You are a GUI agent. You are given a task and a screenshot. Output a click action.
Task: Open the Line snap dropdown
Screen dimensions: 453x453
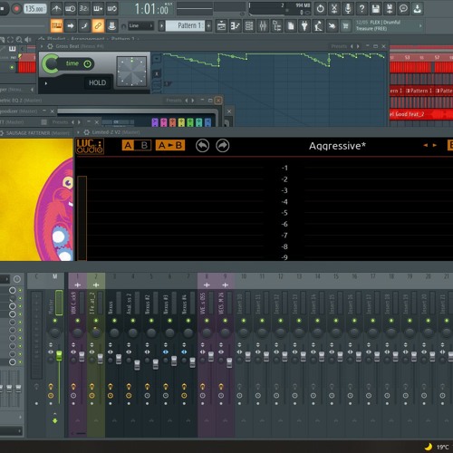click(140, 26)
